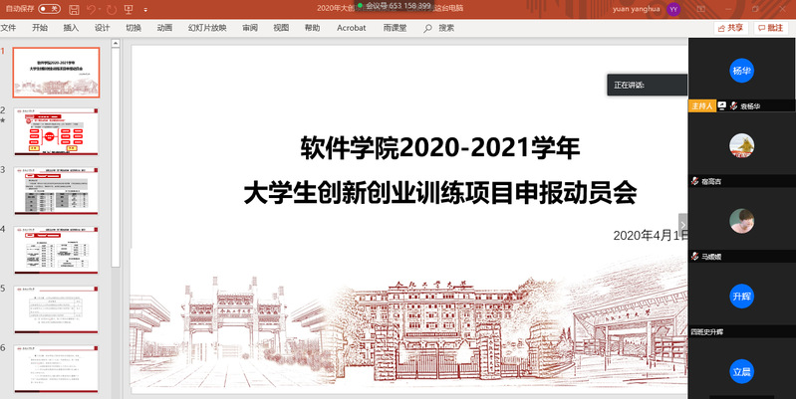Open the 插入 ribbon tab
The width and height of the screenshot is (796, 399).
[x=71, y=28]
